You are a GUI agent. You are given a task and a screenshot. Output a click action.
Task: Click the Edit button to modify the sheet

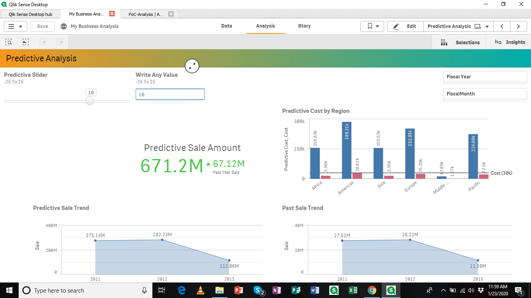point(404,26)
